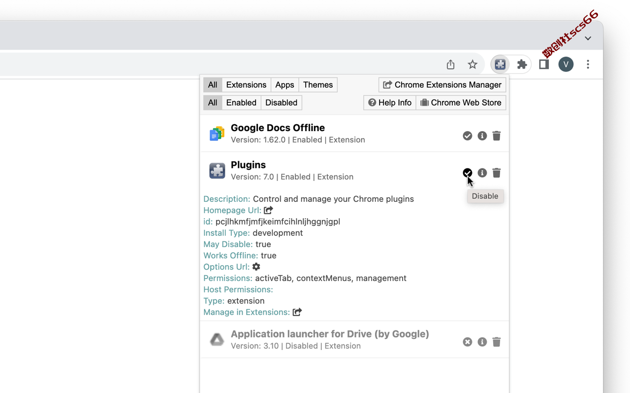Select the Extensions type tab
Screen dimensions: 630x393
[x=246, y=85]
